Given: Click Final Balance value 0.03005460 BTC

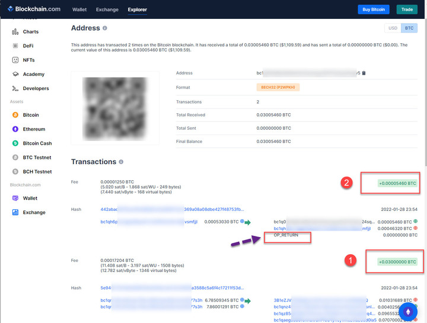Looking at the screenshot, I should coord(273,142).
